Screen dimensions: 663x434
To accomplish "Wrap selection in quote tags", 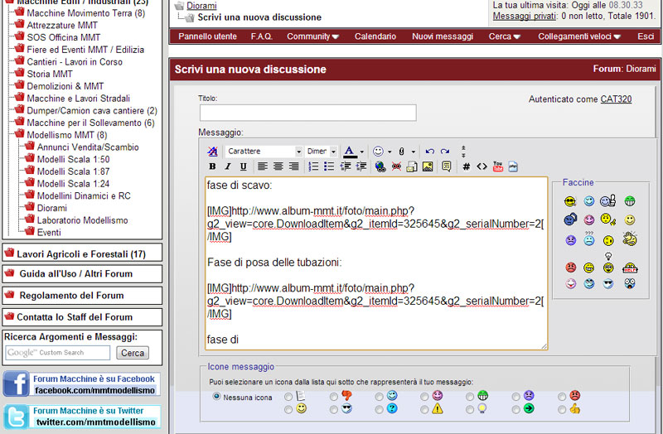I will click(x=447, y=166).
